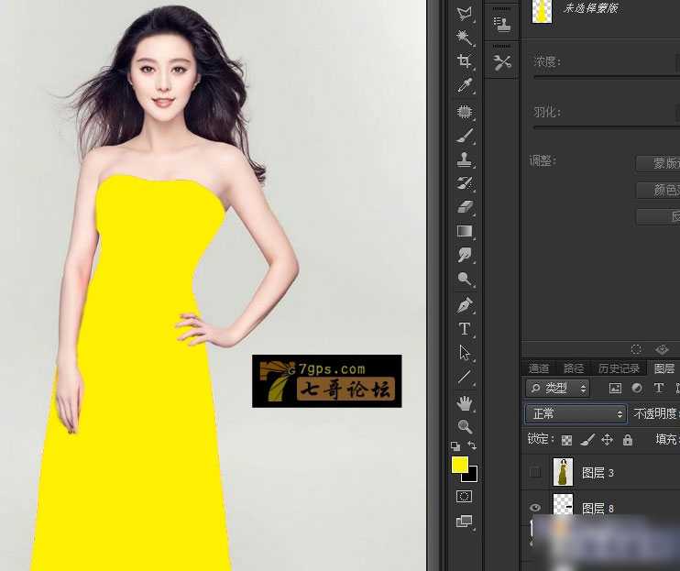Select the Smudge tool
Viewport: 680px width, 571px height.
click(x=465, y=255)
